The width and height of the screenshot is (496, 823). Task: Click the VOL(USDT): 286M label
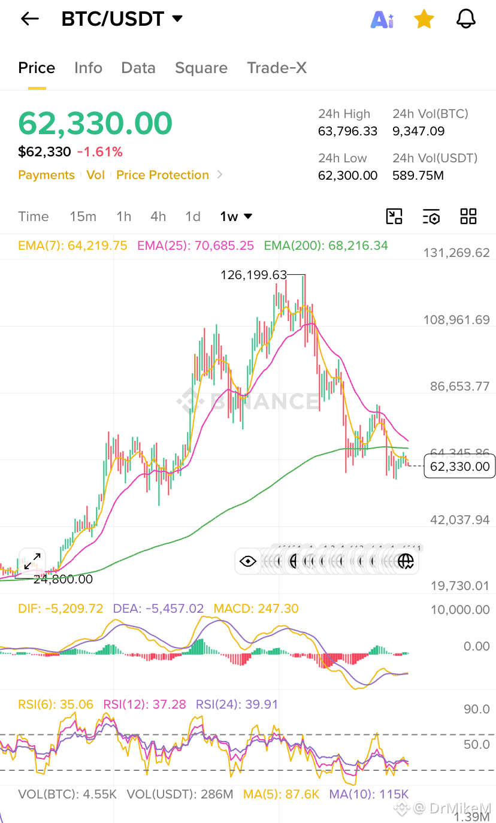click(x=180, y=794)
